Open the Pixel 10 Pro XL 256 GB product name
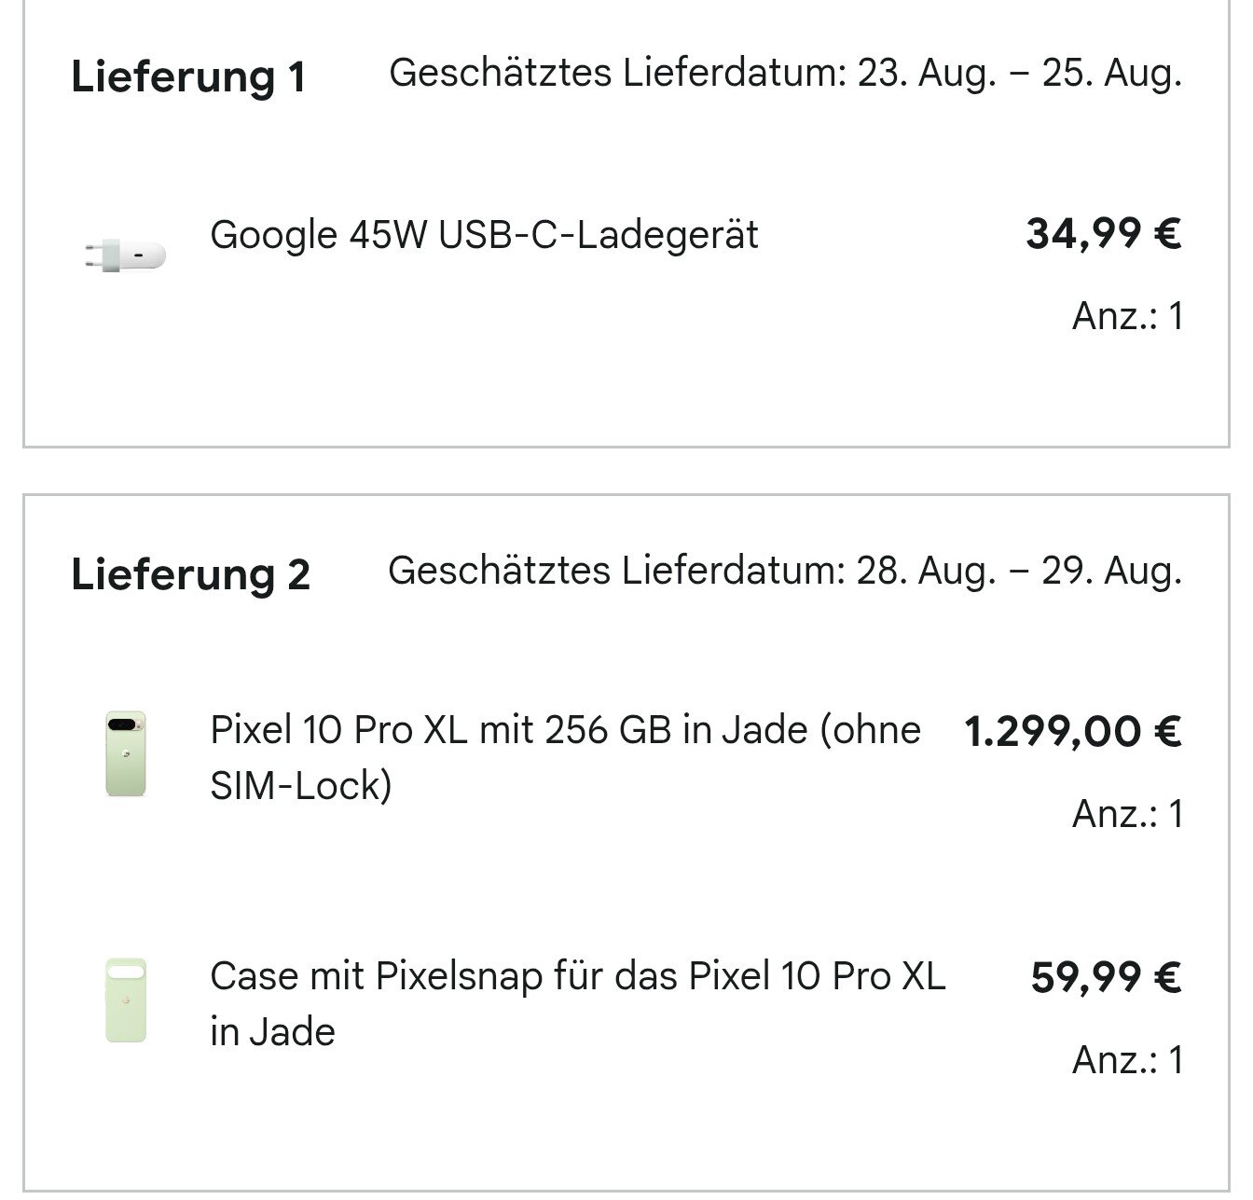The height and width of the screenshot is (1200, 1253). tap(565, 730)
